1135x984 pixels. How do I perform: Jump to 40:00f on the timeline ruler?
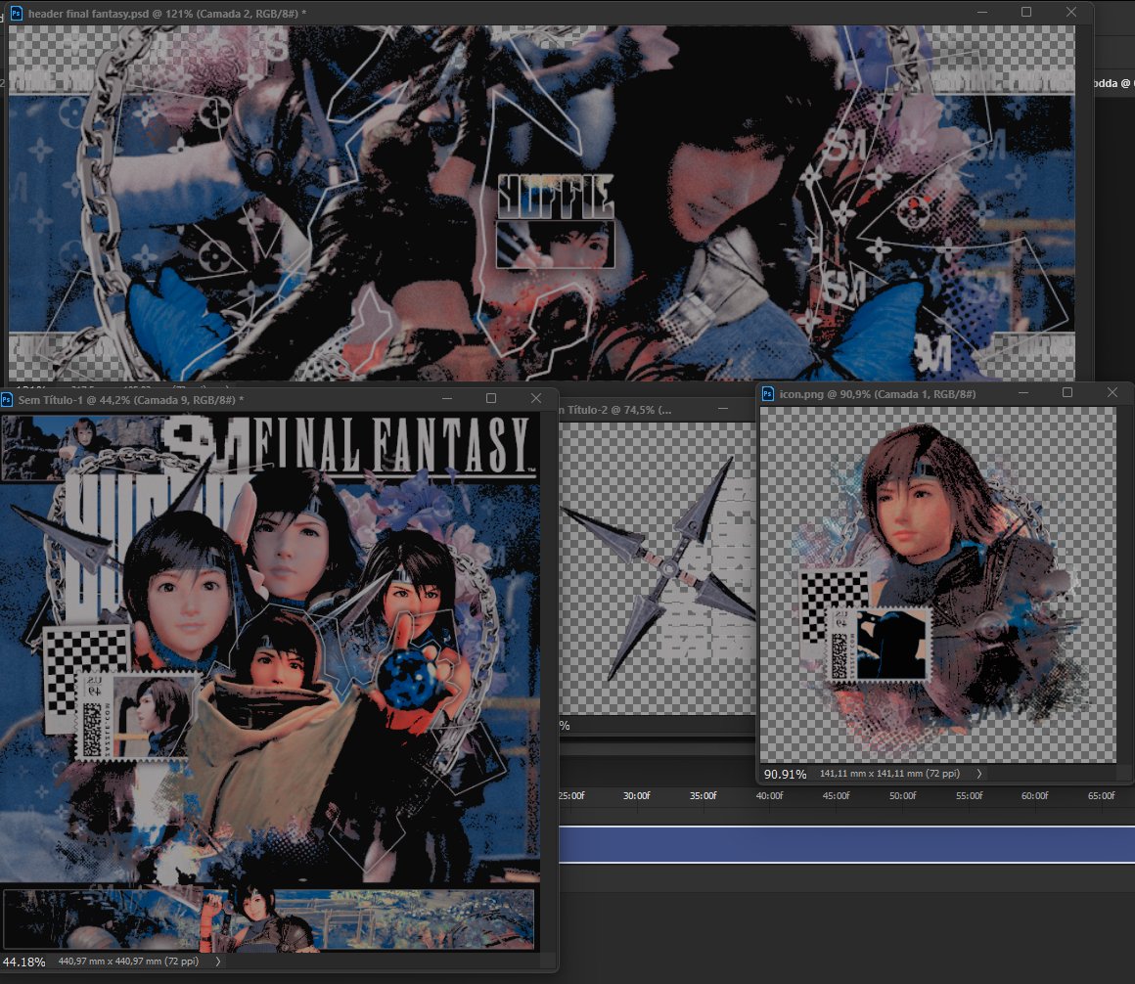(769, 796)
